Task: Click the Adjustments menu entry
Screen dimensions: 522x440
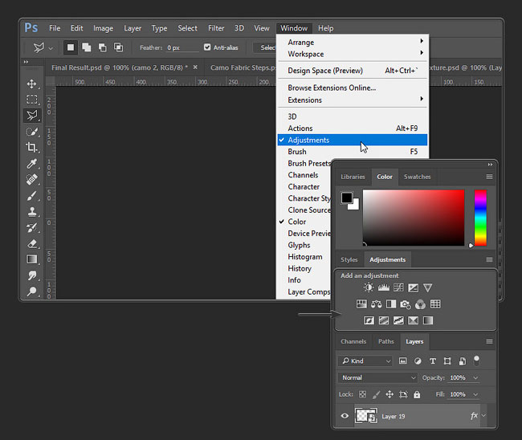Action: pyautogui.click(x=353, y=140)
